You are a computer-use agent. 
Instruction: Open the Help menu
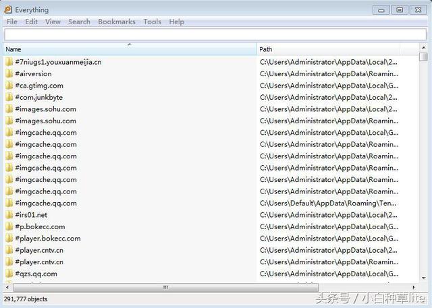point(177,22)
